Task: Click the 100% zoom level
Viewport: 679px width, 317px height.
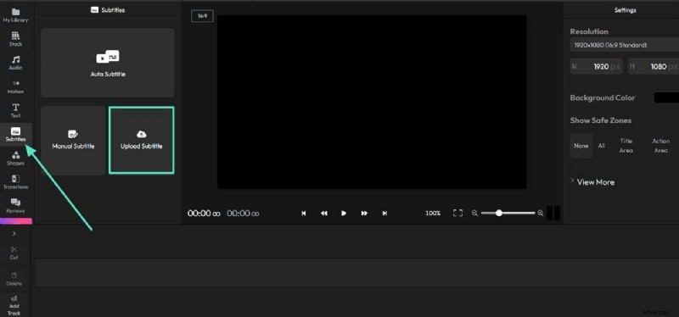Action: point(433,214)
